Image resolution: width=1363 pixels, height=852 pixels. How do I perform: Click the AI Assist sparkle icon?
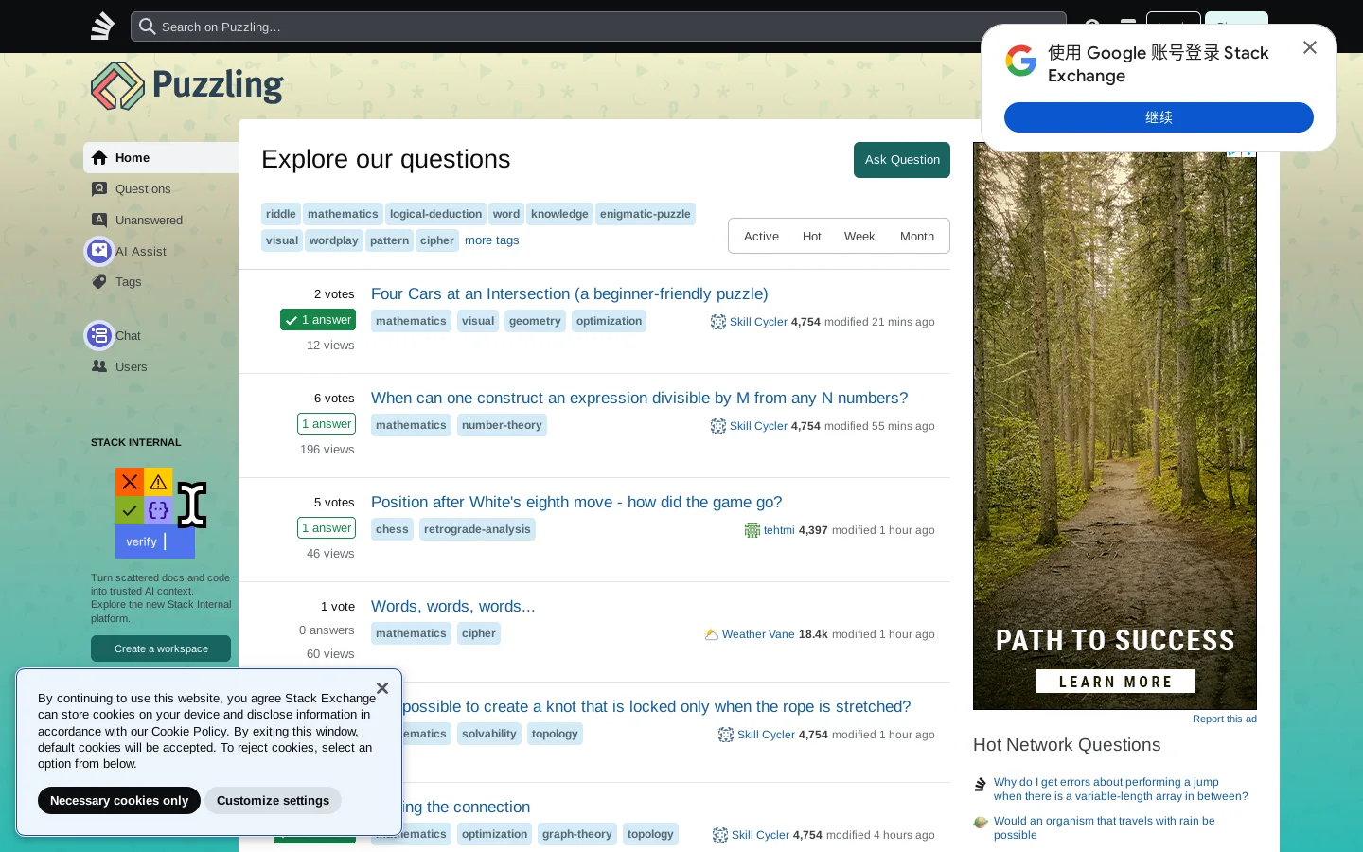pos(99,251)
